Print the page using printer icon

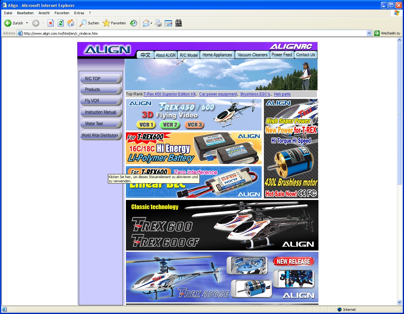pyautogui.click(x=158, y=23)
